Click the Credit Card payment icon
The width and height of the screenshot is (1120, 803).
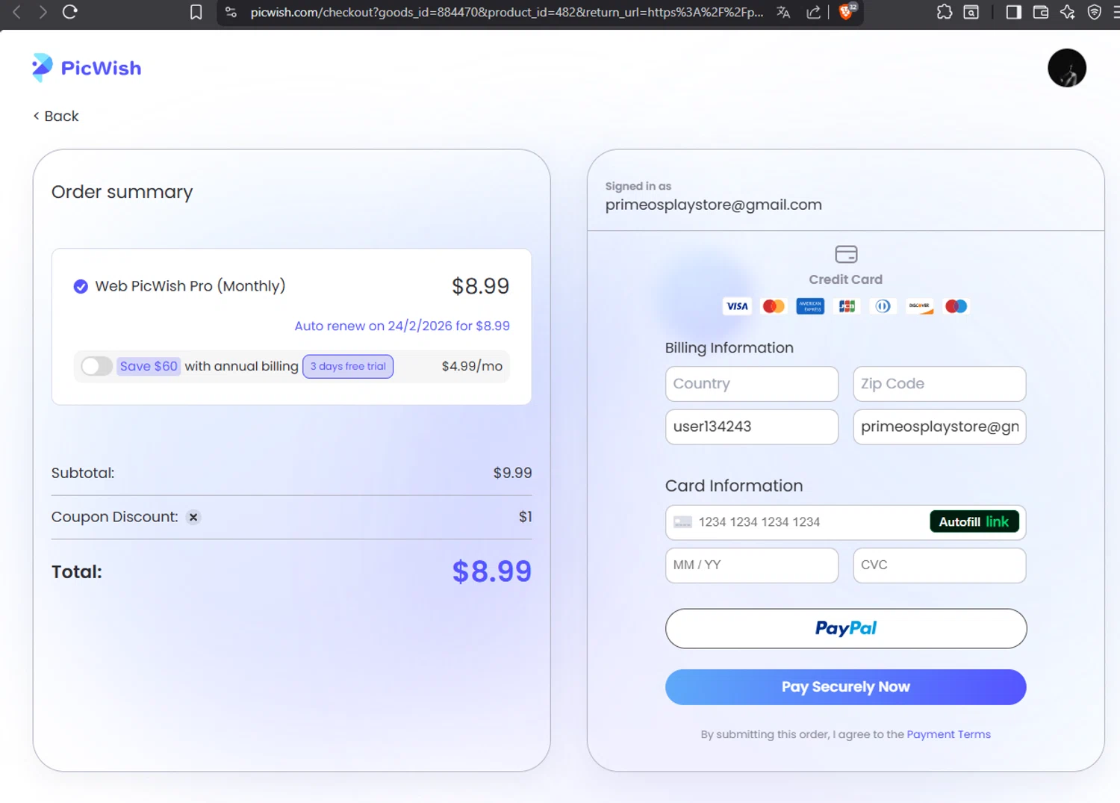tap(845, 255)
